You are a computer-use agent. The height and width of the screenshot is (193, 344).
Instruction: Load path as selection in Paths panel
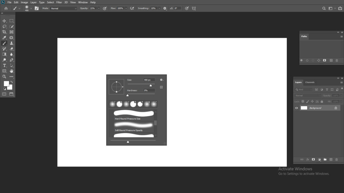[x=313, y=60]
